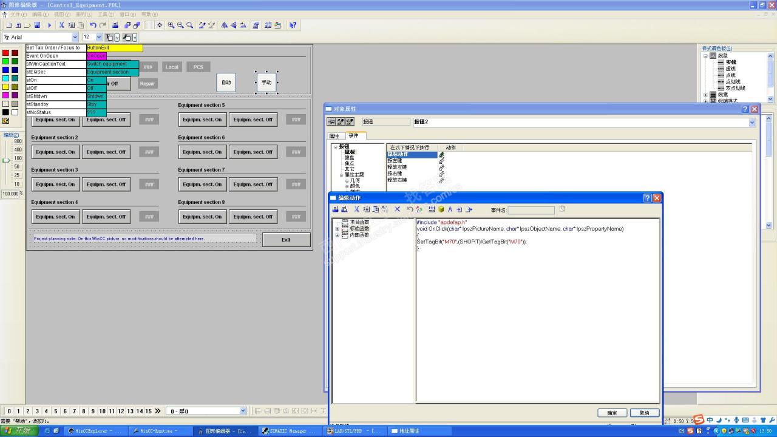Viewport: 777px width, 437px height.
Task: Click the action icon for mouse action row
Action: click(441, 155)
